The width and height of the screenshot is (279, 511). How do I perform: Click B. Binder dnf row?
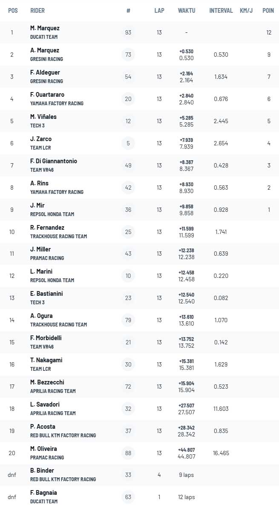(139, 475)
